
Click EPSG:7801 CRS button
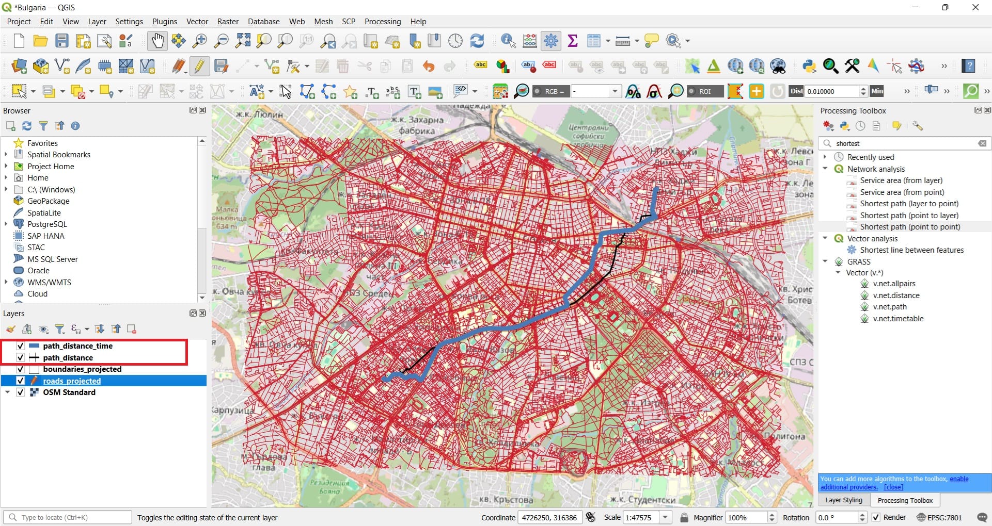(939, 517)
